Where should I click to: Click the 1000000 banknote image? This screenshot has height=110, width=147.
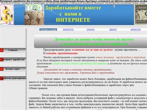tap(141, 15)
